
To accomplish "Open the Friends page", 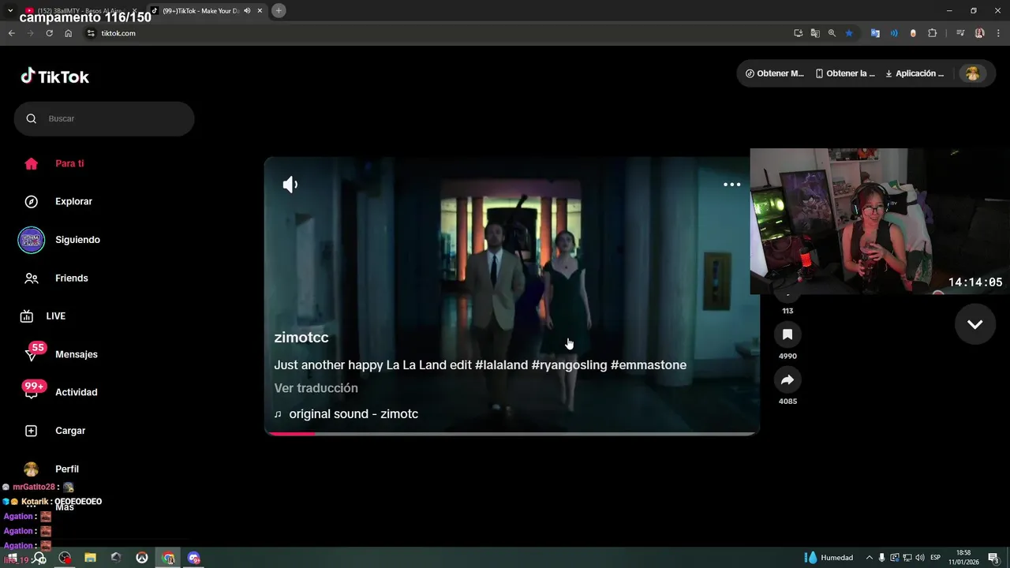I will pyautogui.click(x=71, y=278).
